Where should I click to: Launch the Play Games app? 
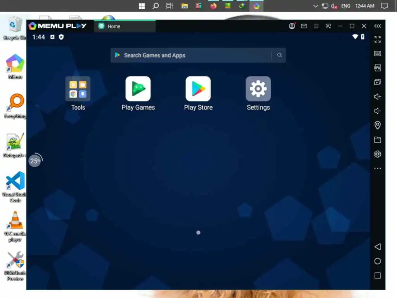point(138,89)
